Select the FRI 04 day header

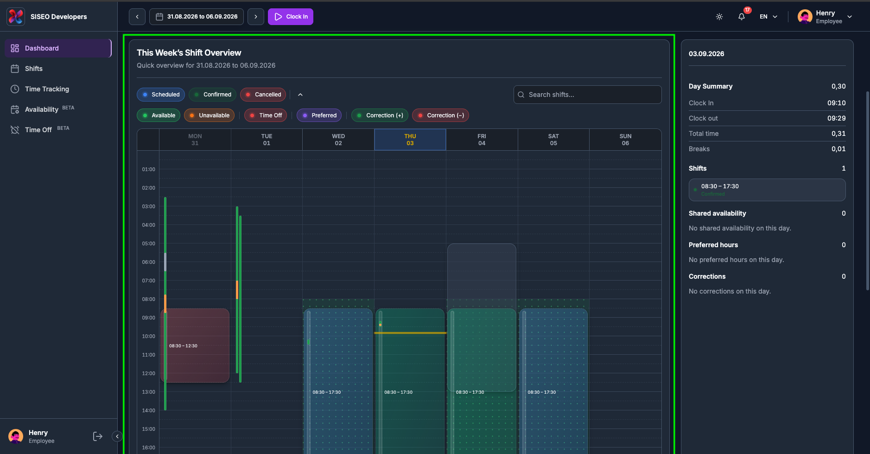(482, 140)
